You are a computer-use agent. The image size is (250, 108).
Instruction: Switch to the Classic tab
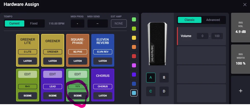pos(190,20)
